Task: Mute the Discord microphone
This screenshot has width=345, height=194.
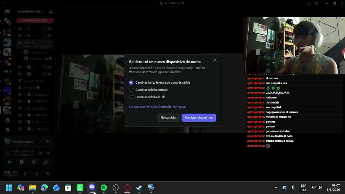Action: coord(25,174)
